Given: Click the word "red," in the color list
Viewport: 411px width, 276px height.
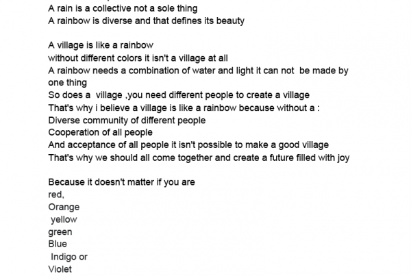Looking at the screenshot, I should click(56, 195).
